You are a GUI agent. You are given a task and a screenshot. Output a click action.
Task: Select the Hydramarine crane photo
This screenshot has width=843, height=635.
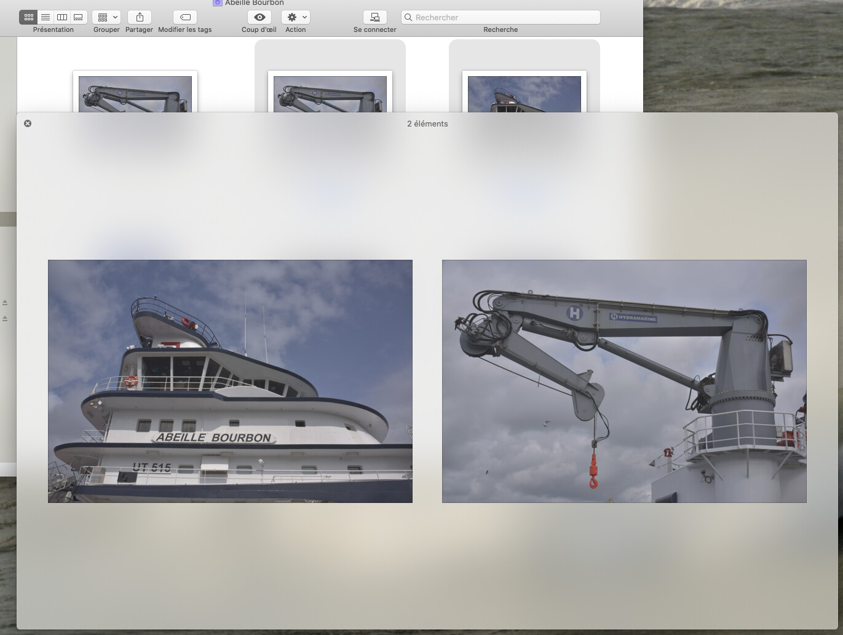[x=624, y=381]
